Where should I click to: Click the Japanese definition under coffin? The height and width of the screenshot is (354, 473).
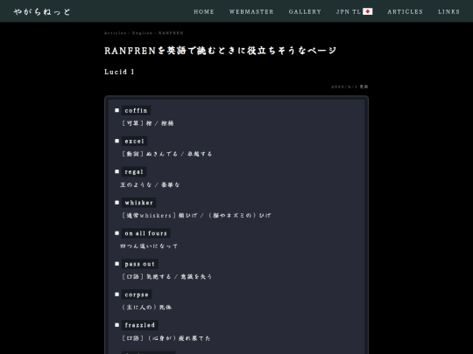[147, 123]
